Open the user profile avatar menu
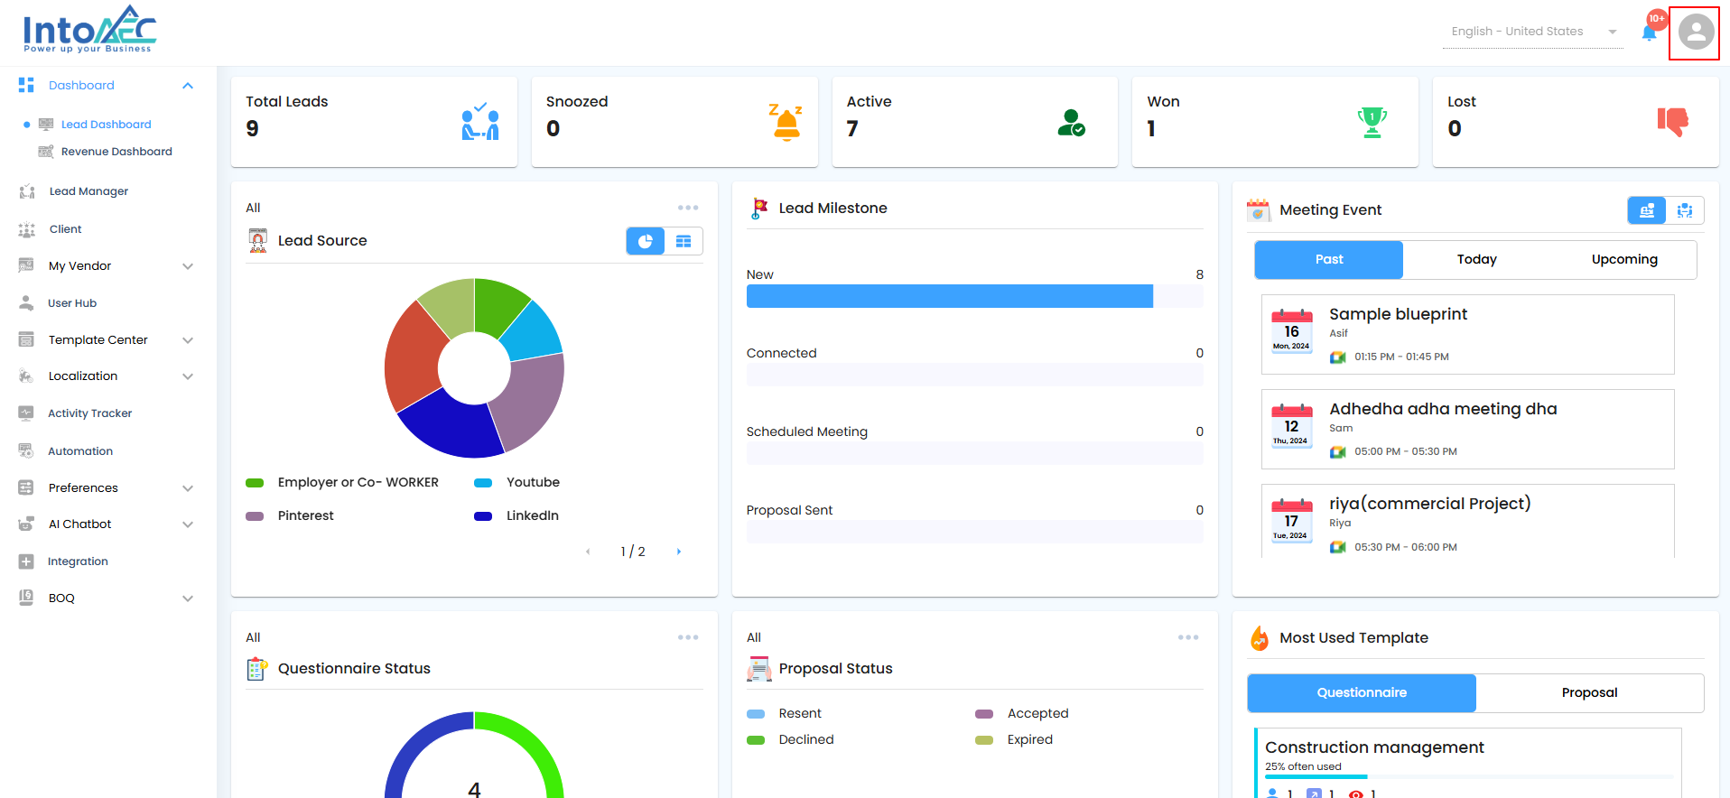Viewport: 1730px width, 798px height. 1696,32
